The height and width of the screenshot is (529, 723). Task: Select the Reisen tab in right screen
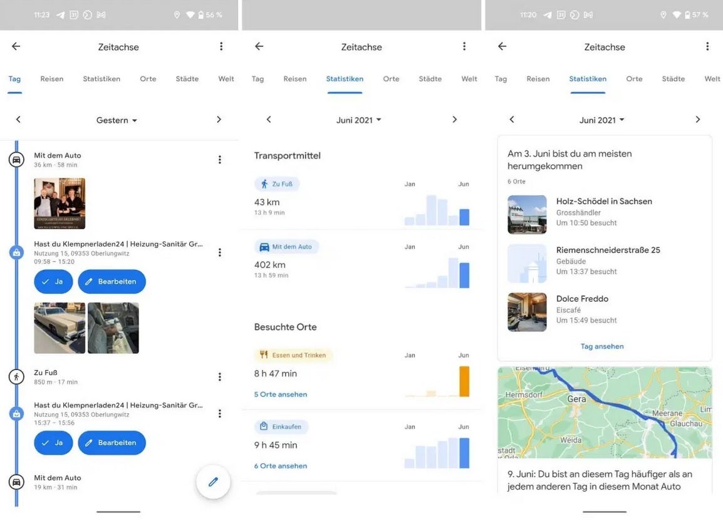[x=538, y=79]
